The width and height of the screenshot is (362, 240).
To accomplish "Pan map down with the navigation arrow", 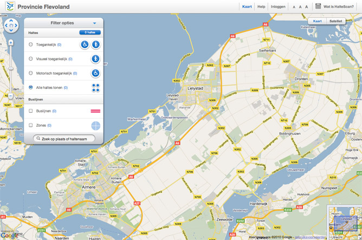I will pyautogui.click(x=11, y=30).
